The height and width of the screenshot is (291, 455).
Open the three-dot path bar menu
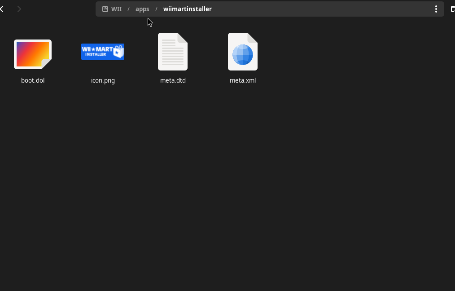pyautogui.click(x=436, y=9)
